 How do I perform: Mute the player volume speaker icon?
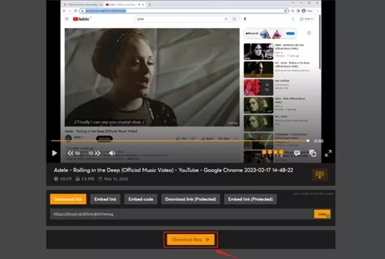(x=112, y=153)
